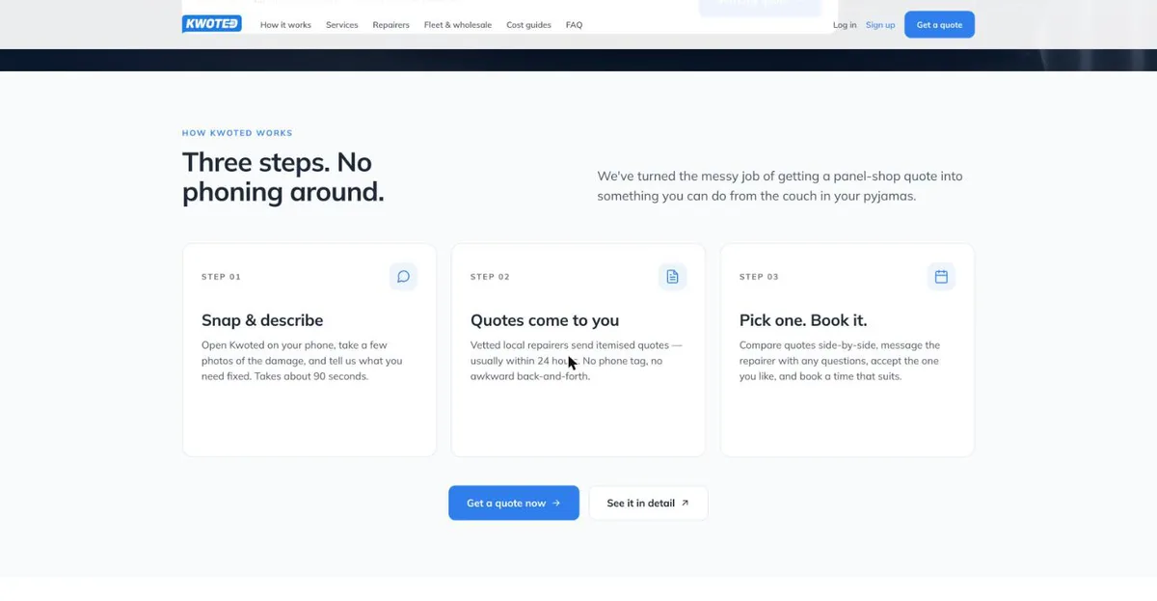Click the document icon on Step 02
This screenshot has height=601, width=1157.
[x=672, y=277]
